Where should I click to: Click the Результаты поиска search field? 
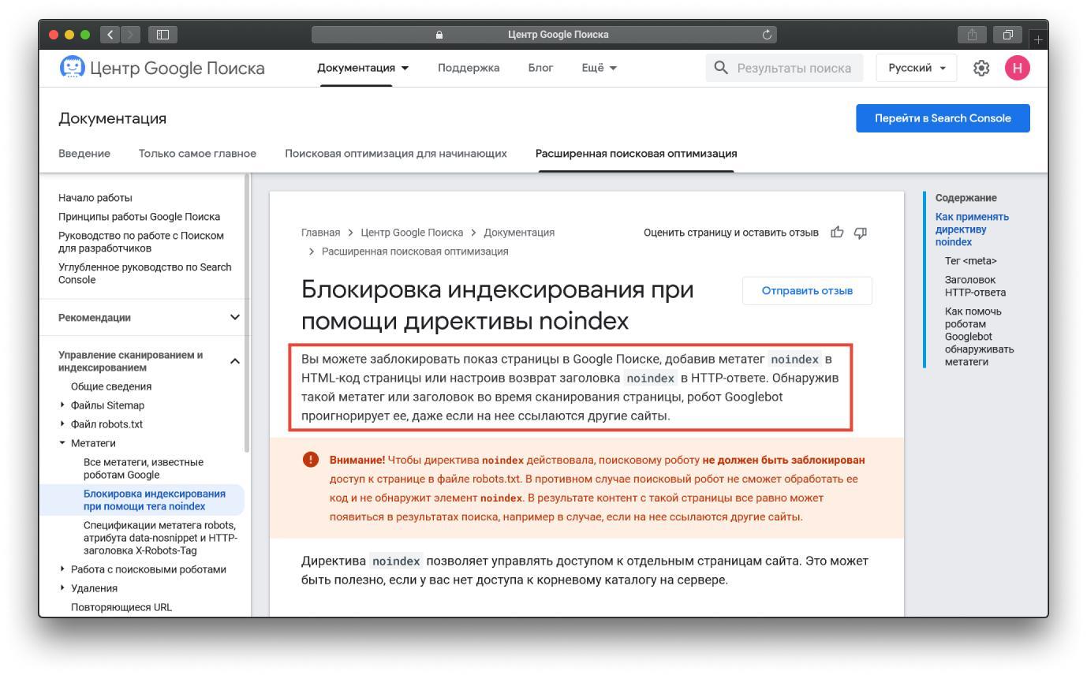(x=785, y=68)
